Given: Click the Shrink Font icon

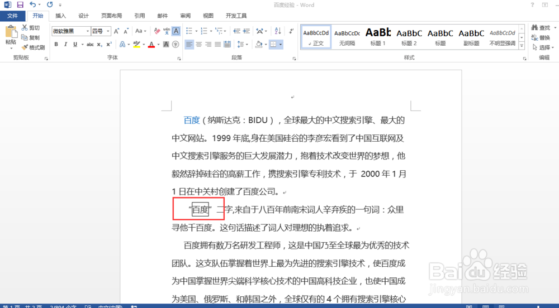Looking at the screenshot, I should click(x=126, y=31).
